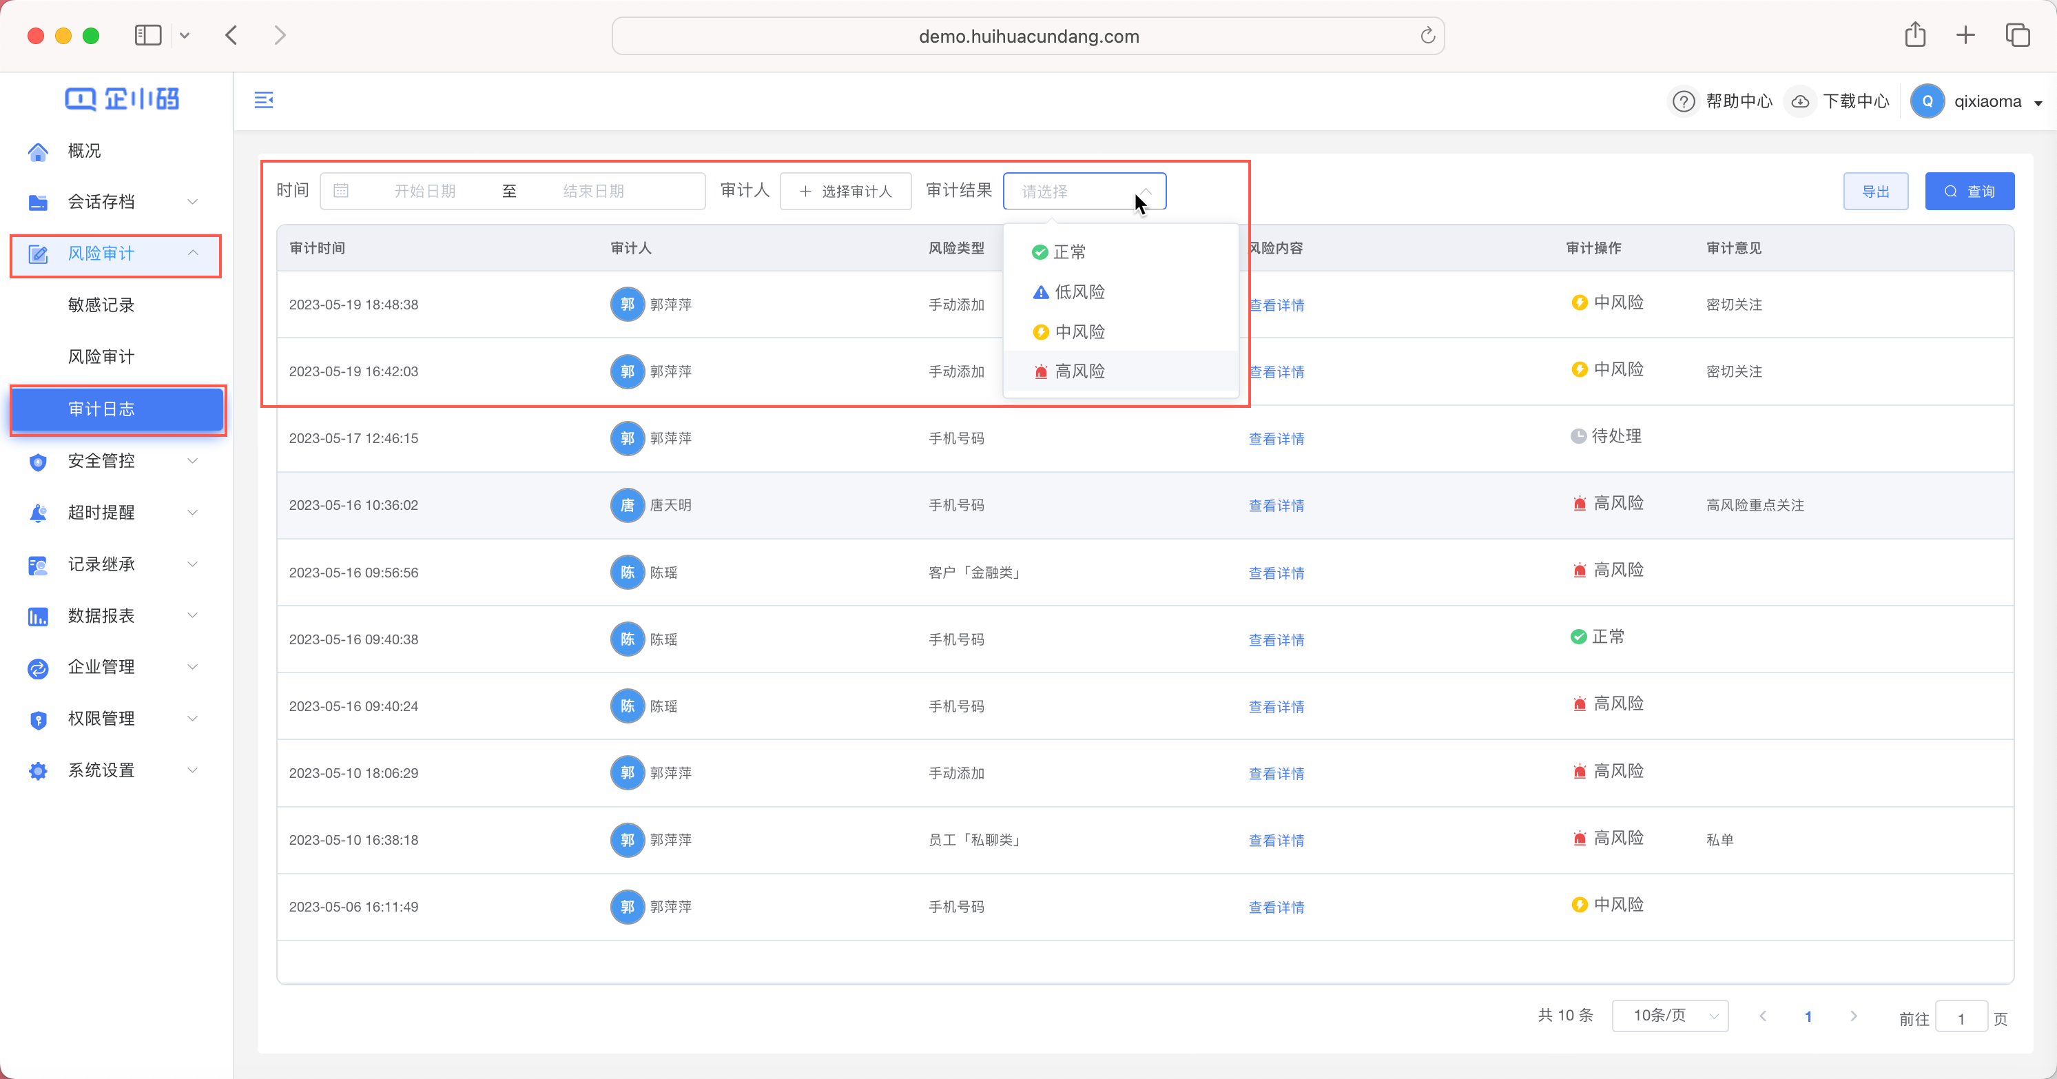Select 正常 in the dropdown list
The height and width of the screenshot is (1079, 2057).
1120,251
